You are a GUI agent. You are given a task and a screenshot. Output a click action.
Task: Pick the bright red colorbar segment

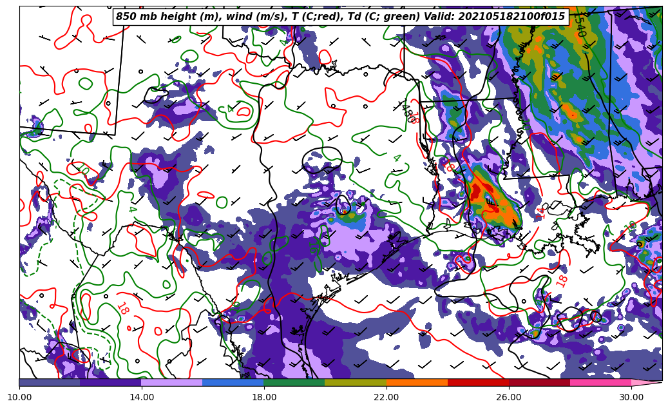[478, 382]
